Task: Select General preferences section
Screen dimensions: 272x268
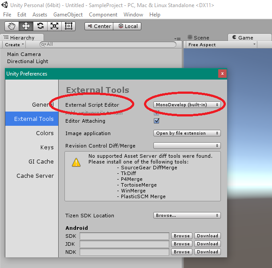Action: (x=32, y=104)
